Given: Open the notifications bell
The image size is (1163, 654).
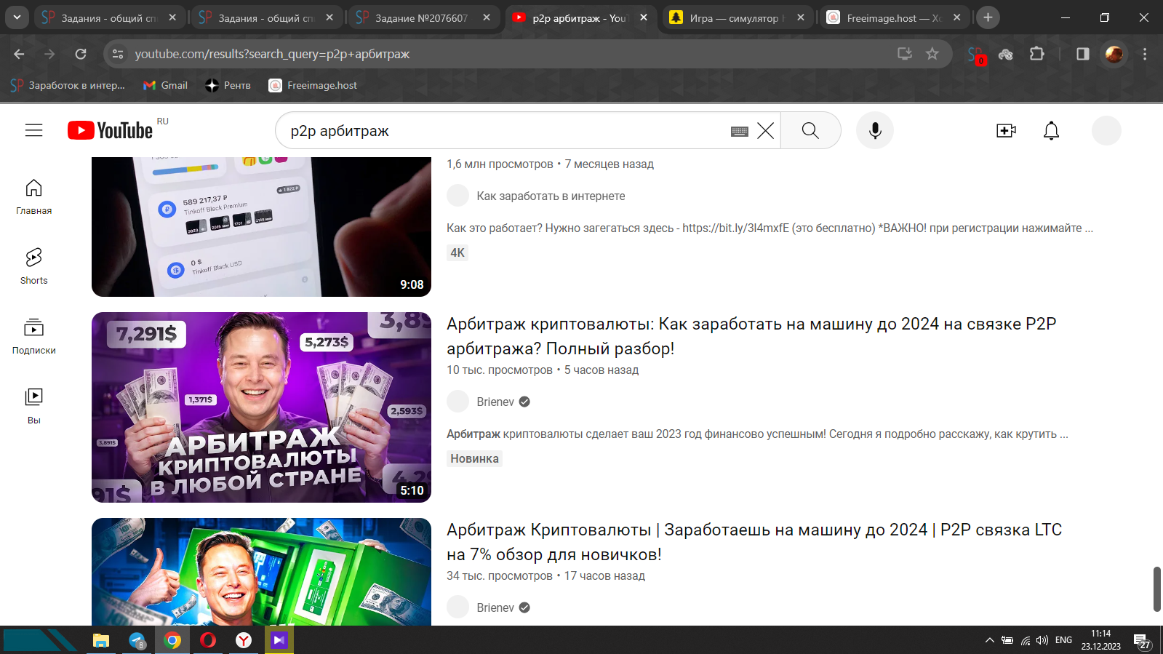Looking at the screenshot, I should 1051,130.
